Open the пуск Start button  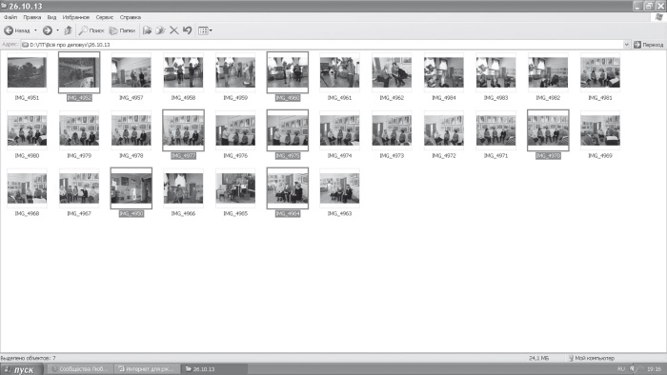click(22, 369)
